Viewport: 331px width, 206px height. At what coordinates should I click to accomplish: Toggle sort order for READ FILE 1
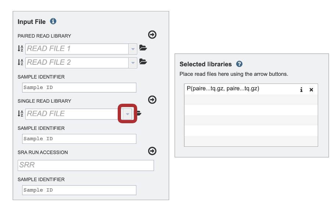coord(20,49)
